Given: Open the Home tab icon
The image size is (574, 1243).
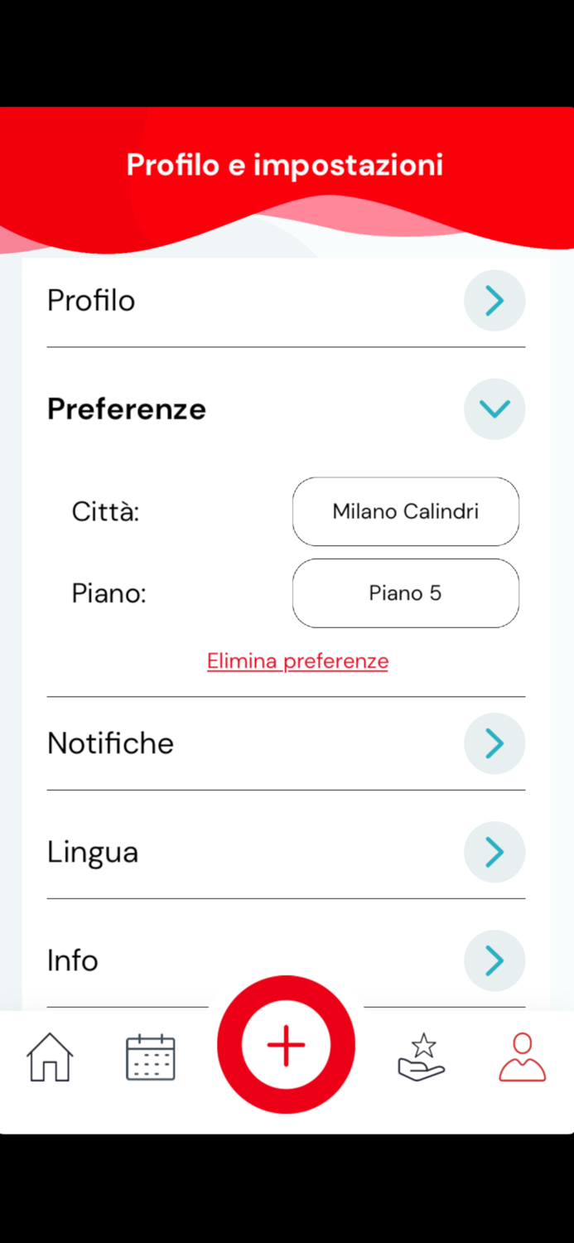Looking at the screenshot, I should pyautogui.click(x=50, y=1057).
